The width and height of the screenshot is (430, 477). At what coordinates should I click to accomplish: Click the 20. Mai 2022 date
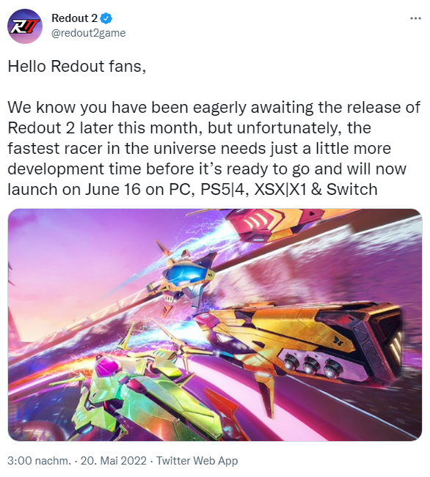tap(113, 461)
